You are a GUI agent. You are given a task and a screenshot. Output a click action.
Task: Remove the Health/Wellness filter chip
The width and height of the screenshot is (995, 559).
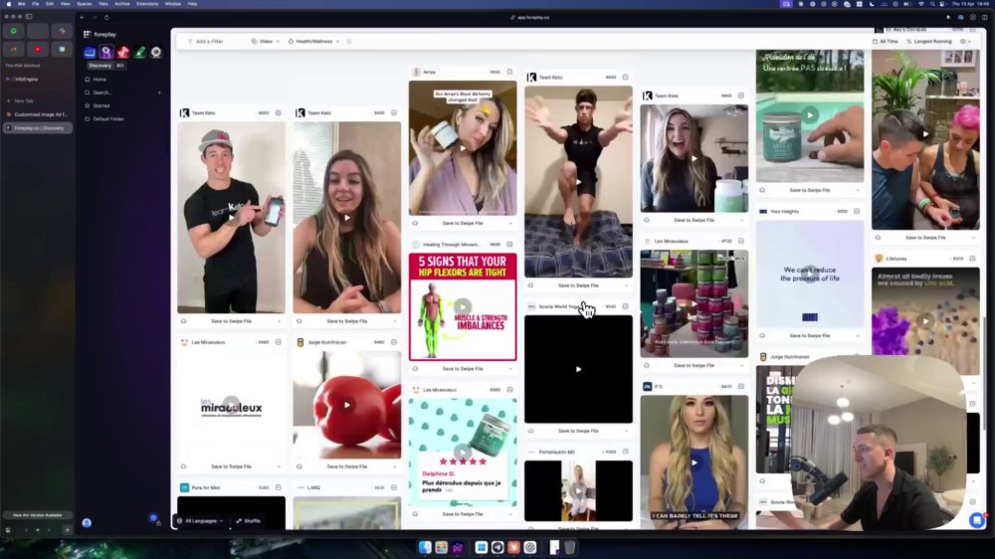tap(337, 41)
